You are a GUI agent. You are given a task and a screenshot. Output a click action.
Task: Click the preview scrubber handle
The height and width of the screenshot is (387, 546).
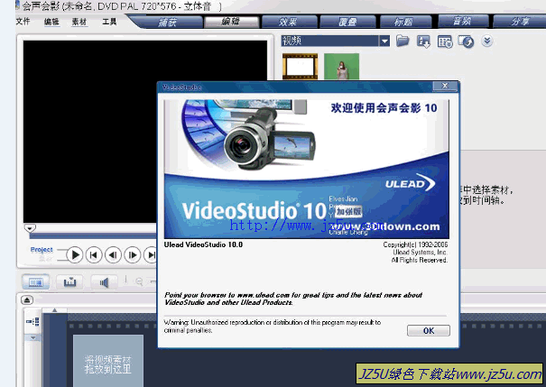click(30, 228)
